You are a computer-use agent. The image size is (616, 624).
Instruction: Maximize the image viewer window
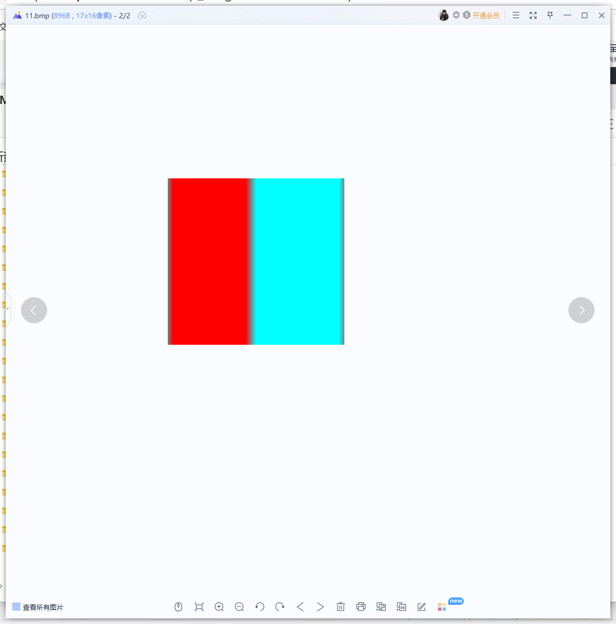pos(584,16)
